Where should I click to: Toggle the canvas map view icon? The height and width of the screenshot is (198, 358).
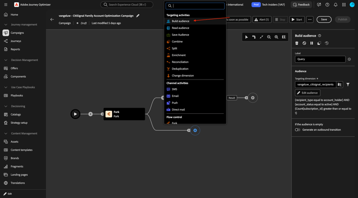pos(284,37)
